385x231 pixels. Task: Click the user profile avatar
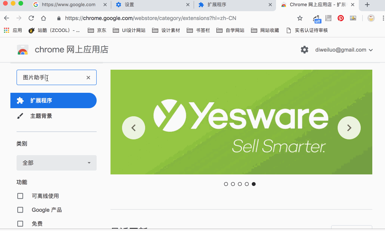371,18
